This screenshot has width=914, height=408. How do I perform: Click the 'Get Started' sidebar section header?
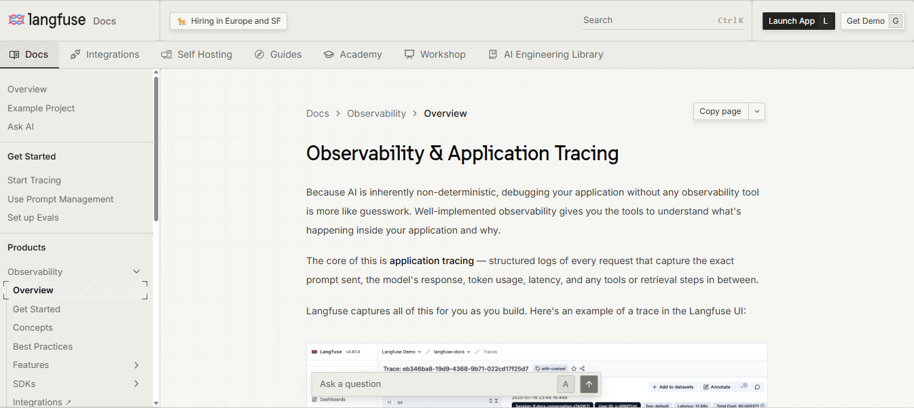point(31,156)
